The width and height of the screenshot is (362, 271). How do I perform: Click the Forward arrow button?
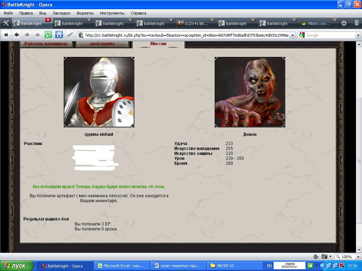27,35
